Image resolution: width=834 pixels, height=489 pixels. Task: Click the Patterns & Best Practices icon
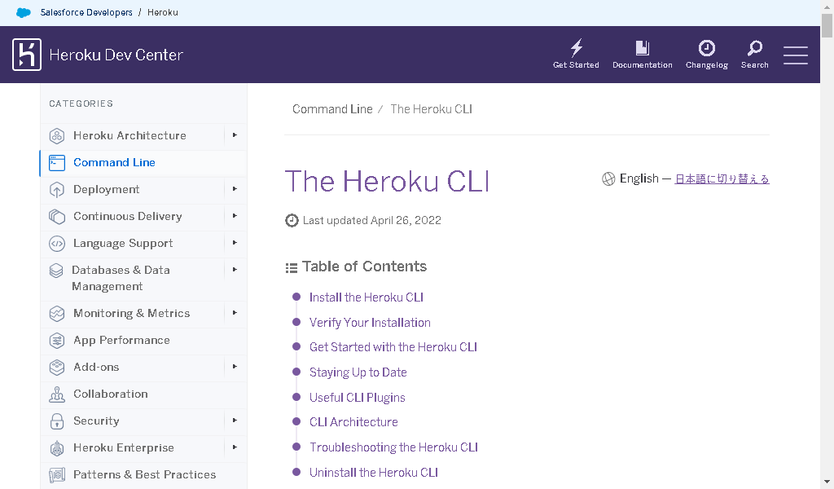pyautogui.click(x=57, y=474)
